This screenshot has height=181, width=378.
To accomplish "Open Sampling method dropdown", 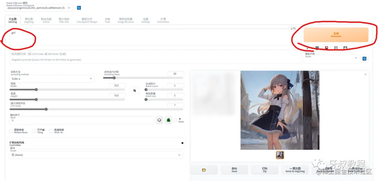I will [x=52, y=78].
